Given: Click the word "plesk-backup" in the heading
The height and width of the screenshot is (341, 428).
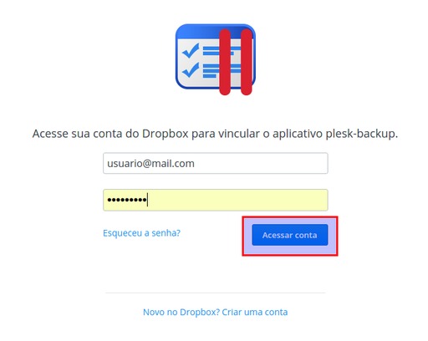Looking at the screenshot, I should (360, 134).
